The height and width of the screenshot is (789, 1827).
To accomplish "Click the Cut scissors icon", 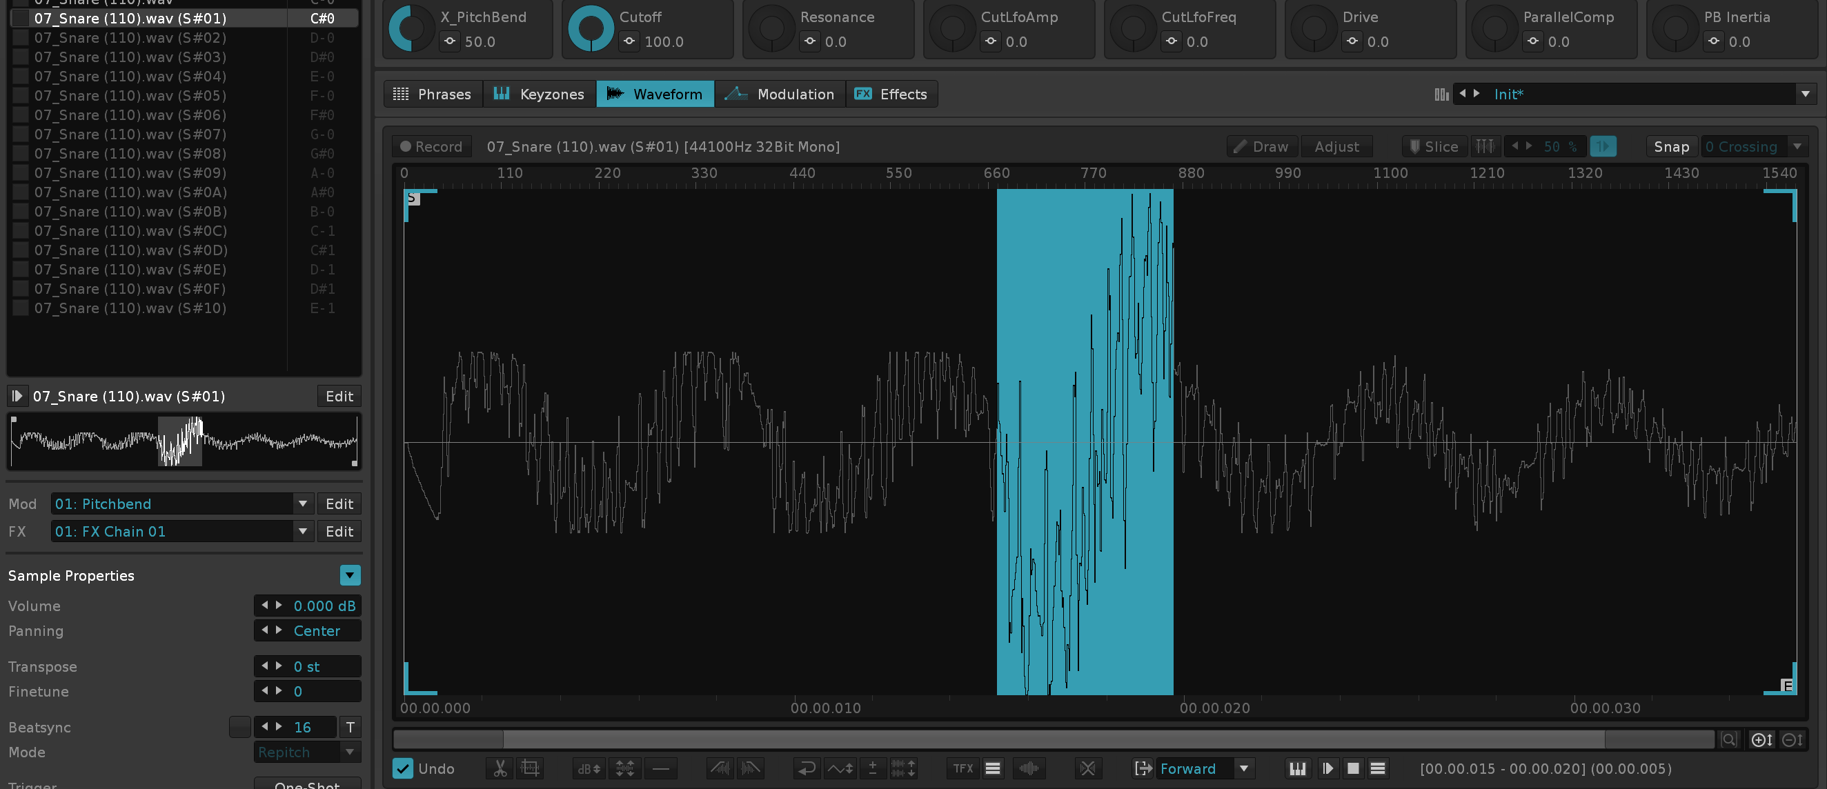I will [x=500, y=768].
